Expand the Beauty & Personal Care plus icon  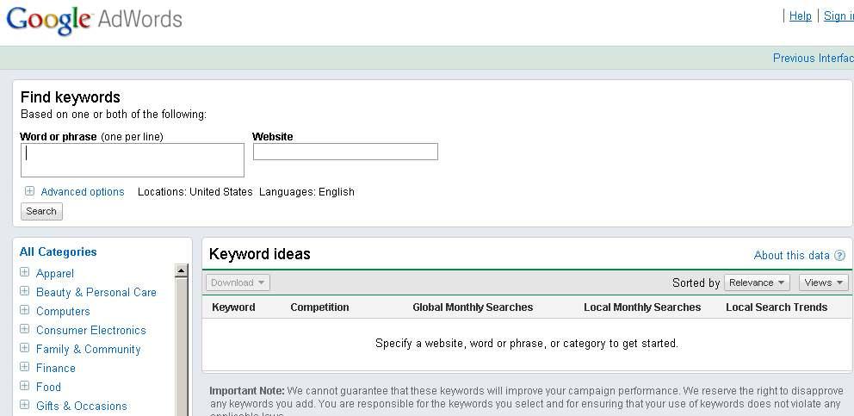pos(25,292)
